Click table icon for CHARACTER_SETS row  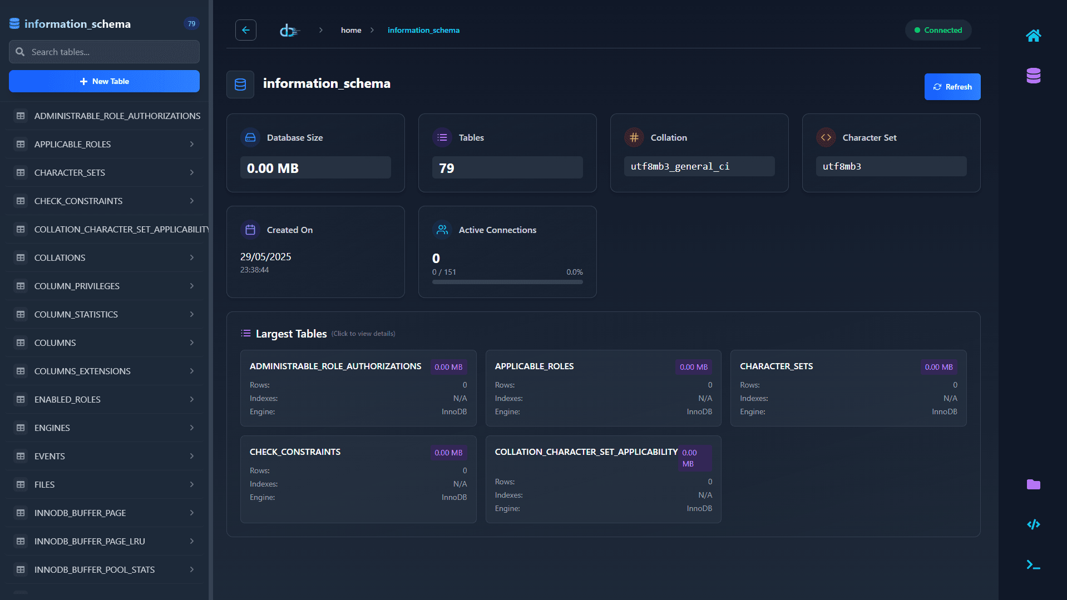21,172
